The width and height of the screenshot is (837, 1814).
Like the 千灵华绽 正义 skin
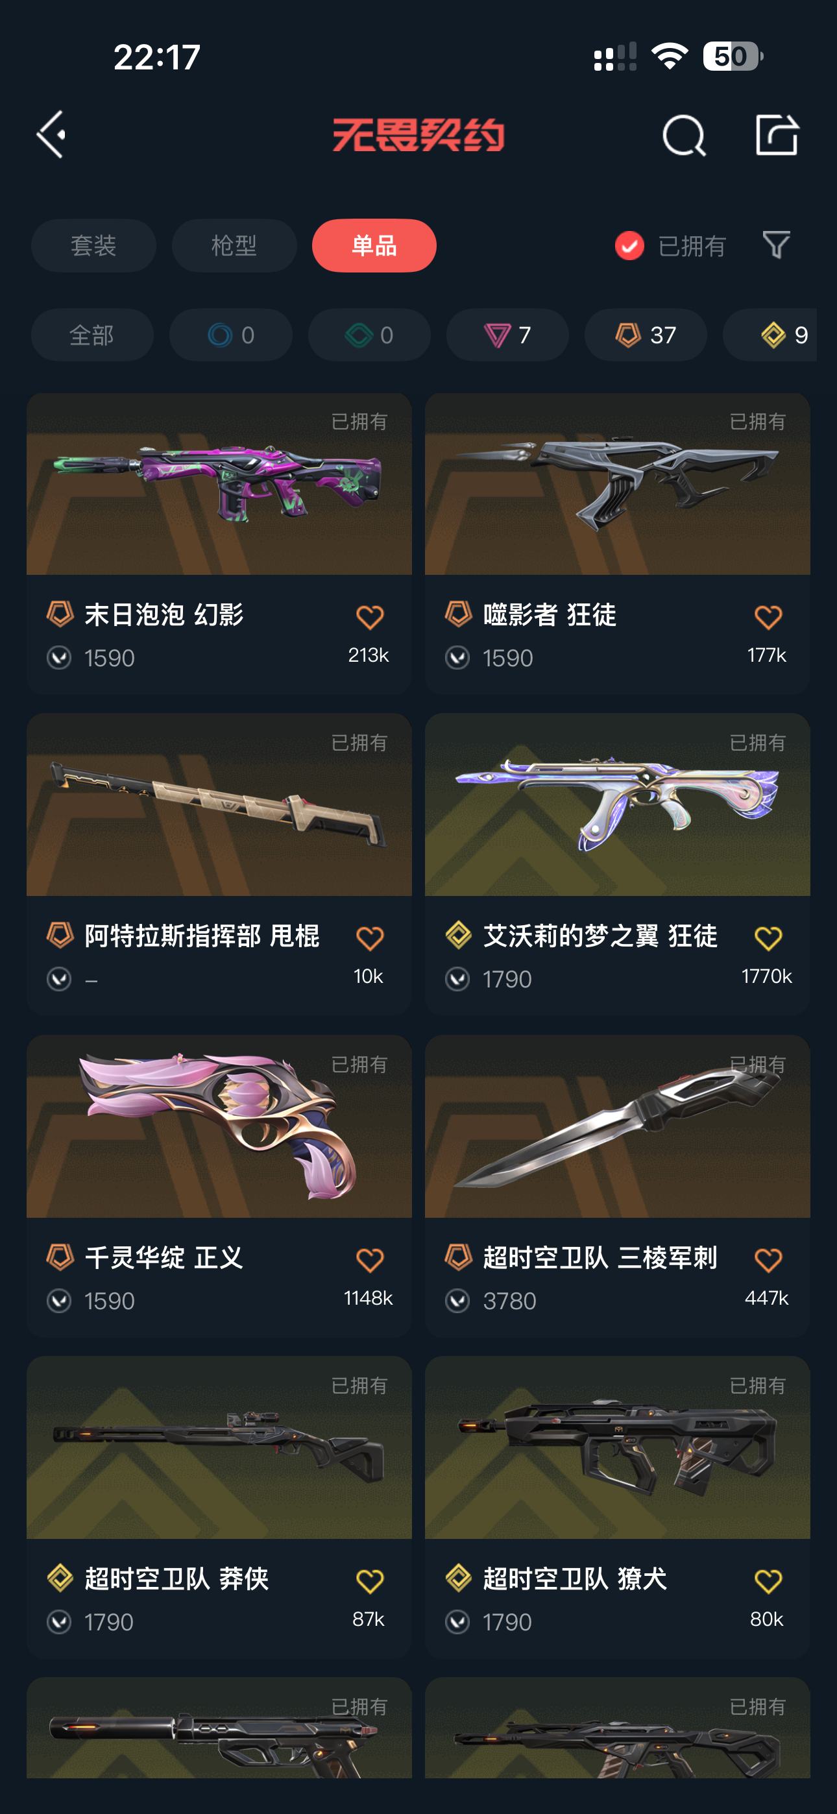(x=369, y=1260)
